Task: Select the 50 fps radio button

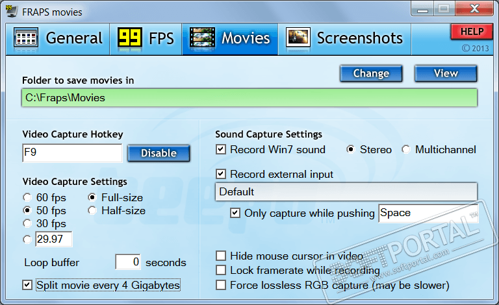Action: (x=27, y=211)
